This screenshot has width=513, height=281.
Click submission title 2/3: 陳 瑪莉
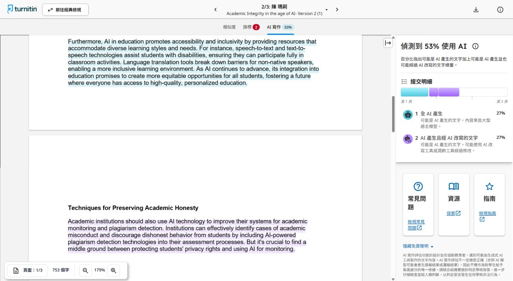point(274,7)
